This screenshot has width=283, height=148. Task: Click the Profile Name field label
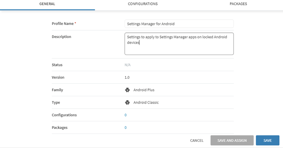coord(63,24)
